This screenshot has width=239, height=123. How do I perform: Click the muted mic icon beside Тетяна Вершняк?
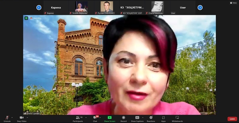tap(71, 13)
